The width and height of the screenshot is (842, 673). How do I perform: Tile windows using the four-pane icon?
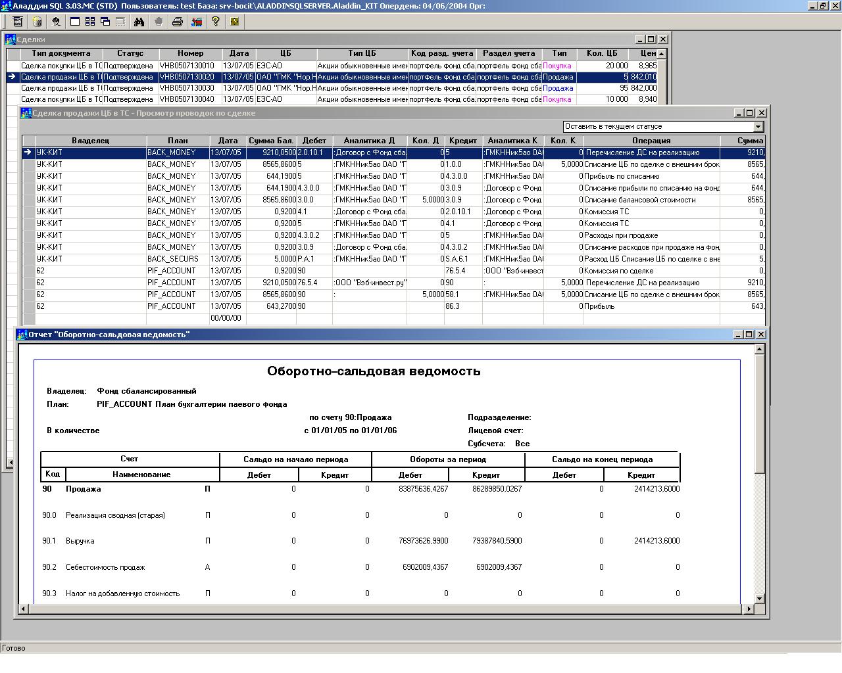[x=90, y=22]
